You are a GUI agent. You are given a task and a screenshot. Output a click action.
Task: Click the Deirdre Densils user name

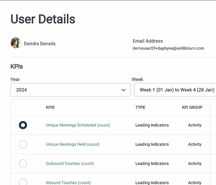pyautogui.click(x=40, y=44)
